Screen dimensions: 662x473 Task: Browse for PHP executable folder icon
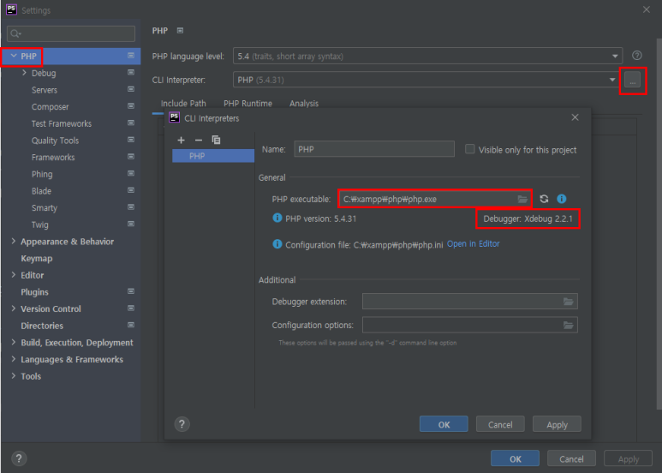[522, 199]
